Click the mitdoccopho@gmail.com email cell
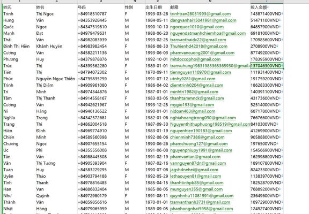Viewport: 309px width, 214px height. click(x=195, y=59)
